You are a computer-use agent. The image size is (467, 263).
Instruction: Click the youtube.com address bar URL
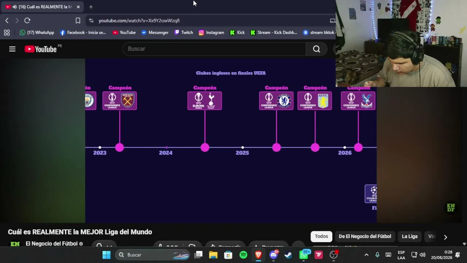[x=139, y=20]
